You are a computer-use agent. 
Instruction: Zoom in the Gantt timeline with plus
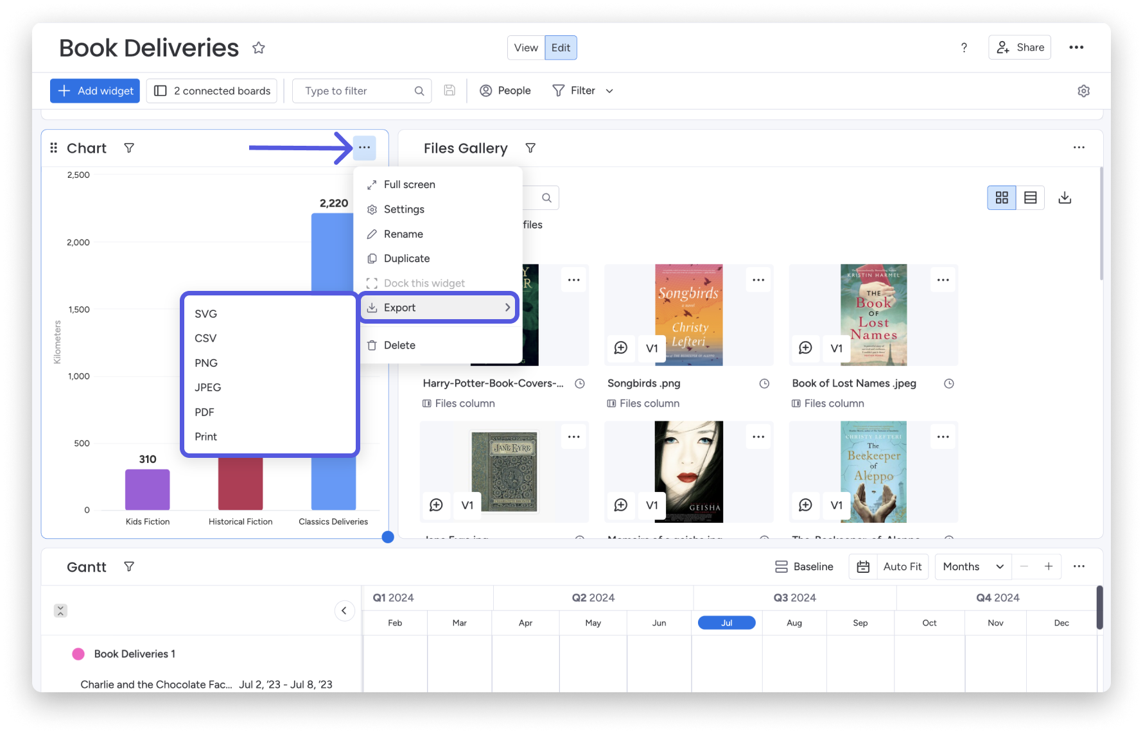coord(1049,566)
